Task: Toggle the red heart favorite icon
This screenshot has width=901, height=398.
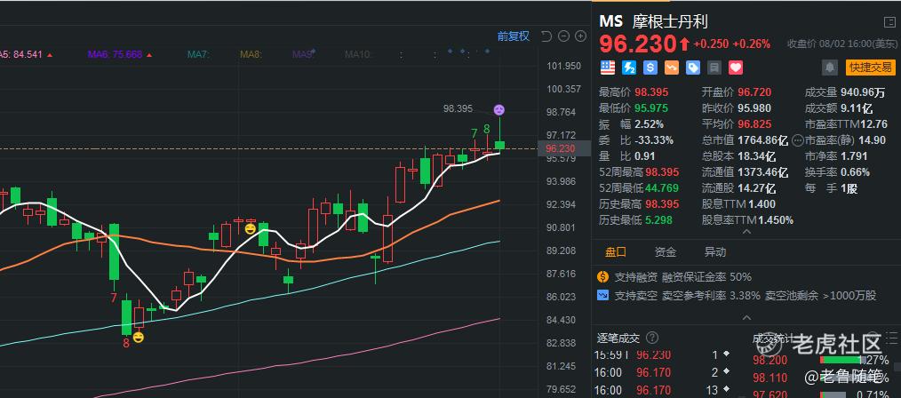Action: coord(736,68)
